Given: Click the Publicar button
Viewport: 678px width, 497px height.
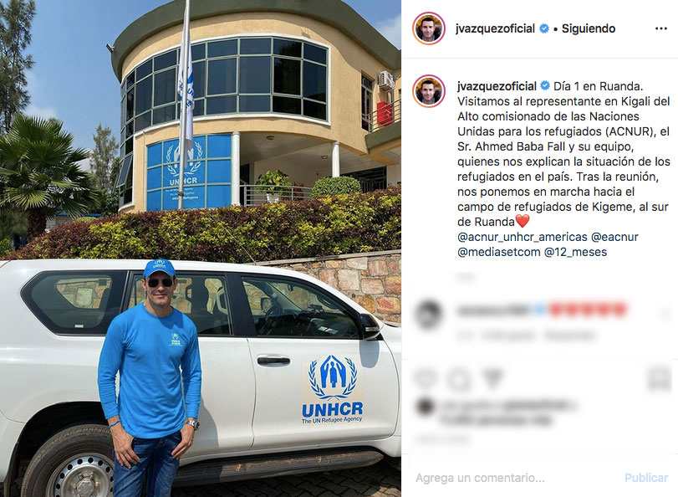Looking at the screenshot, I should (646, 478).
